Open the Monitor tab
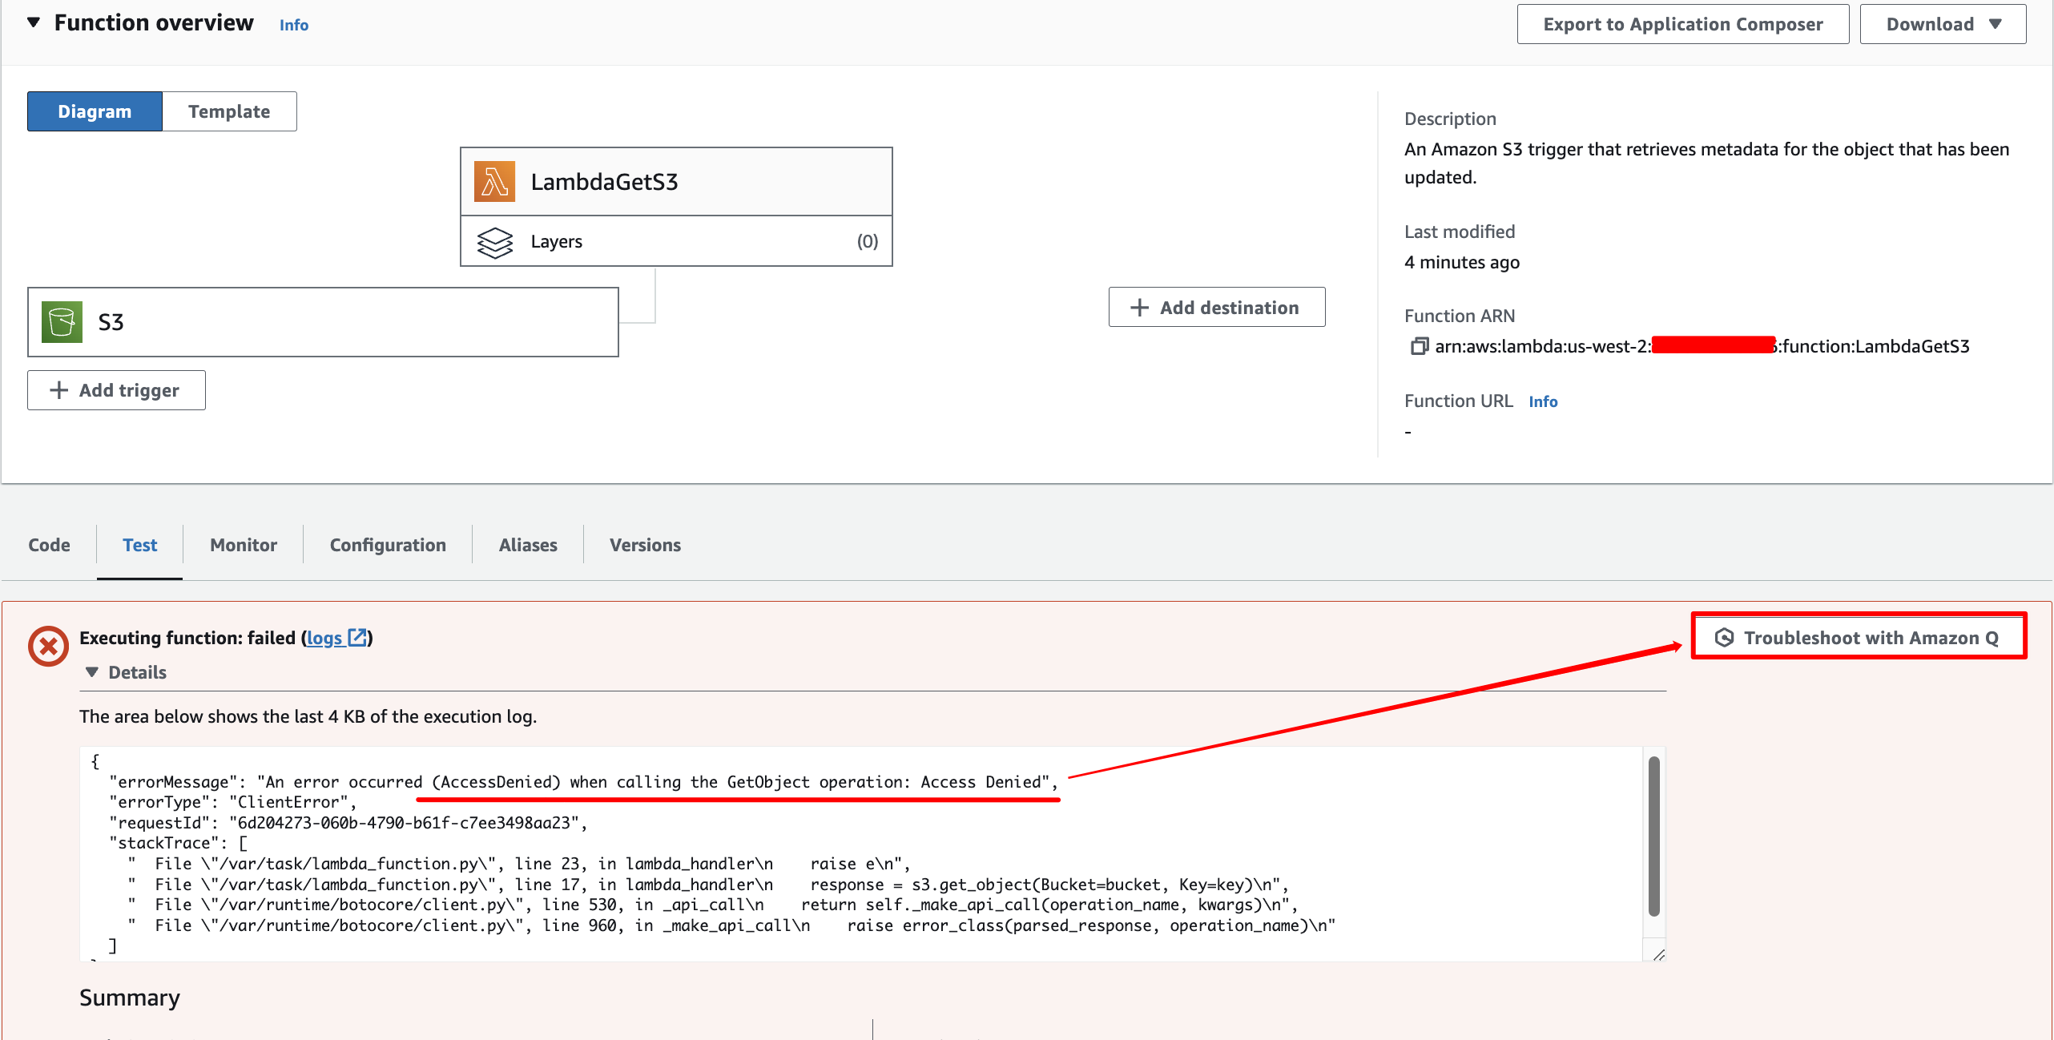The height and width of the screenshot is (1040, 2054). (244, 545)
